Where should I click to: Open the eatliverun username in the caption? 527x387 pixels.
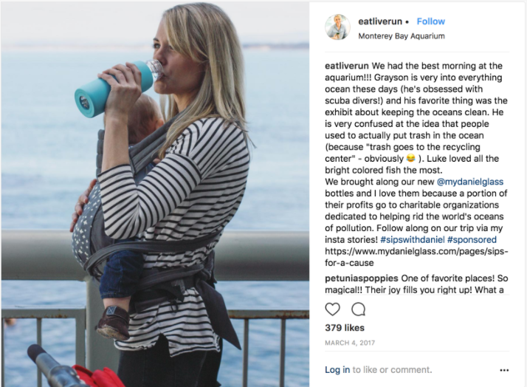click(x=346, y=66)
